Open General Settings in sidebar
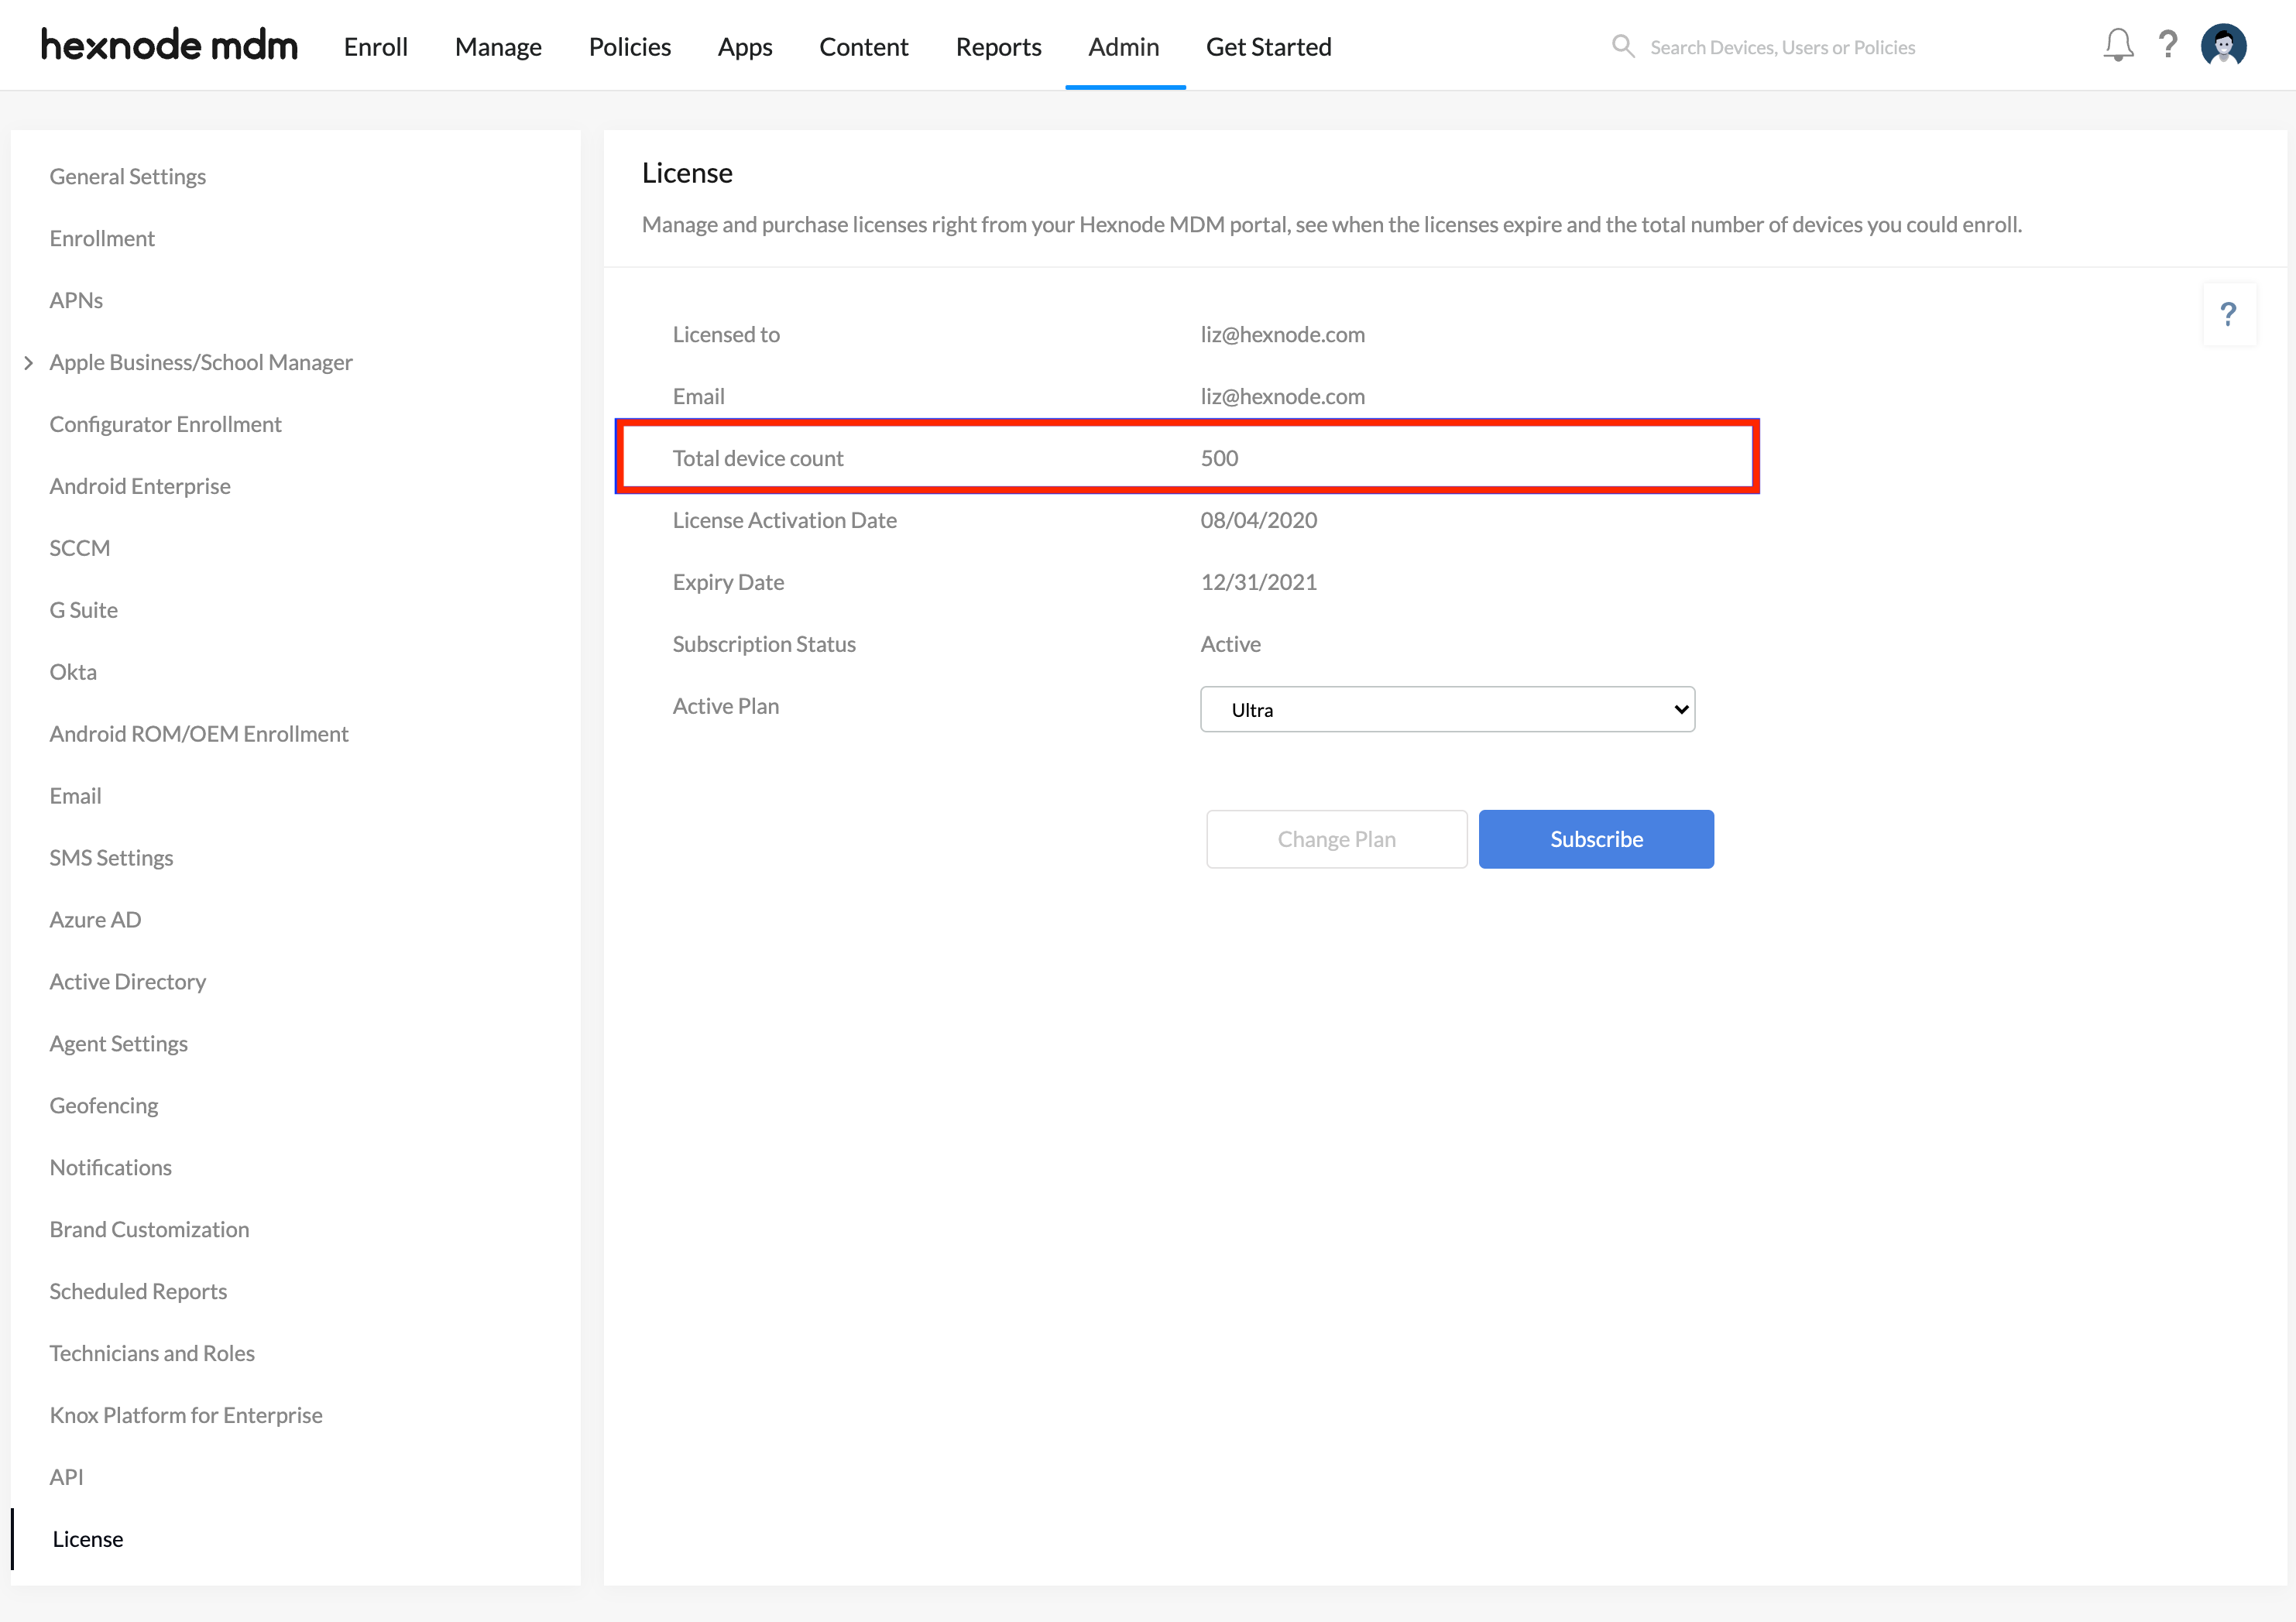Viewport: 2296px width, 1622px height. pyautogui.click(x=128, y=176)
